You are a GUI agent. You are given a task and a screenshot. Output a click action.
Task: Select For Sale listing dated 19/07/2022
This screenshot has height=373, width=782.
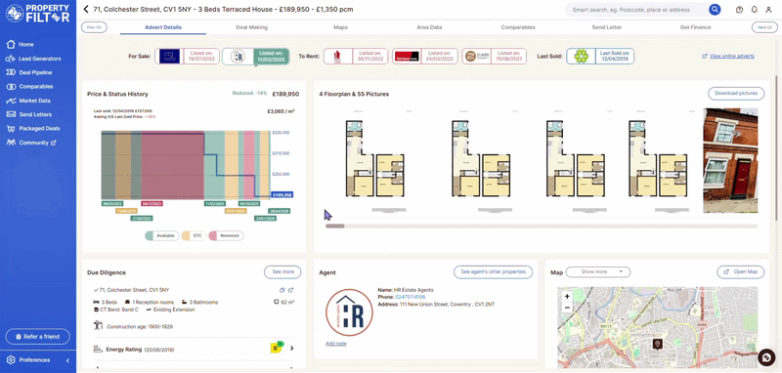coord(187,57)
